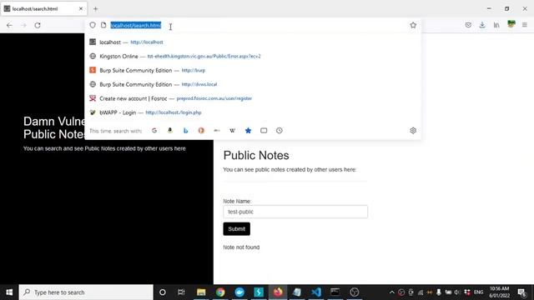The height and width of the screenshot is (300, 534).
Task: Click the localhost/search.html browser tab
Action: coord(43,9)
